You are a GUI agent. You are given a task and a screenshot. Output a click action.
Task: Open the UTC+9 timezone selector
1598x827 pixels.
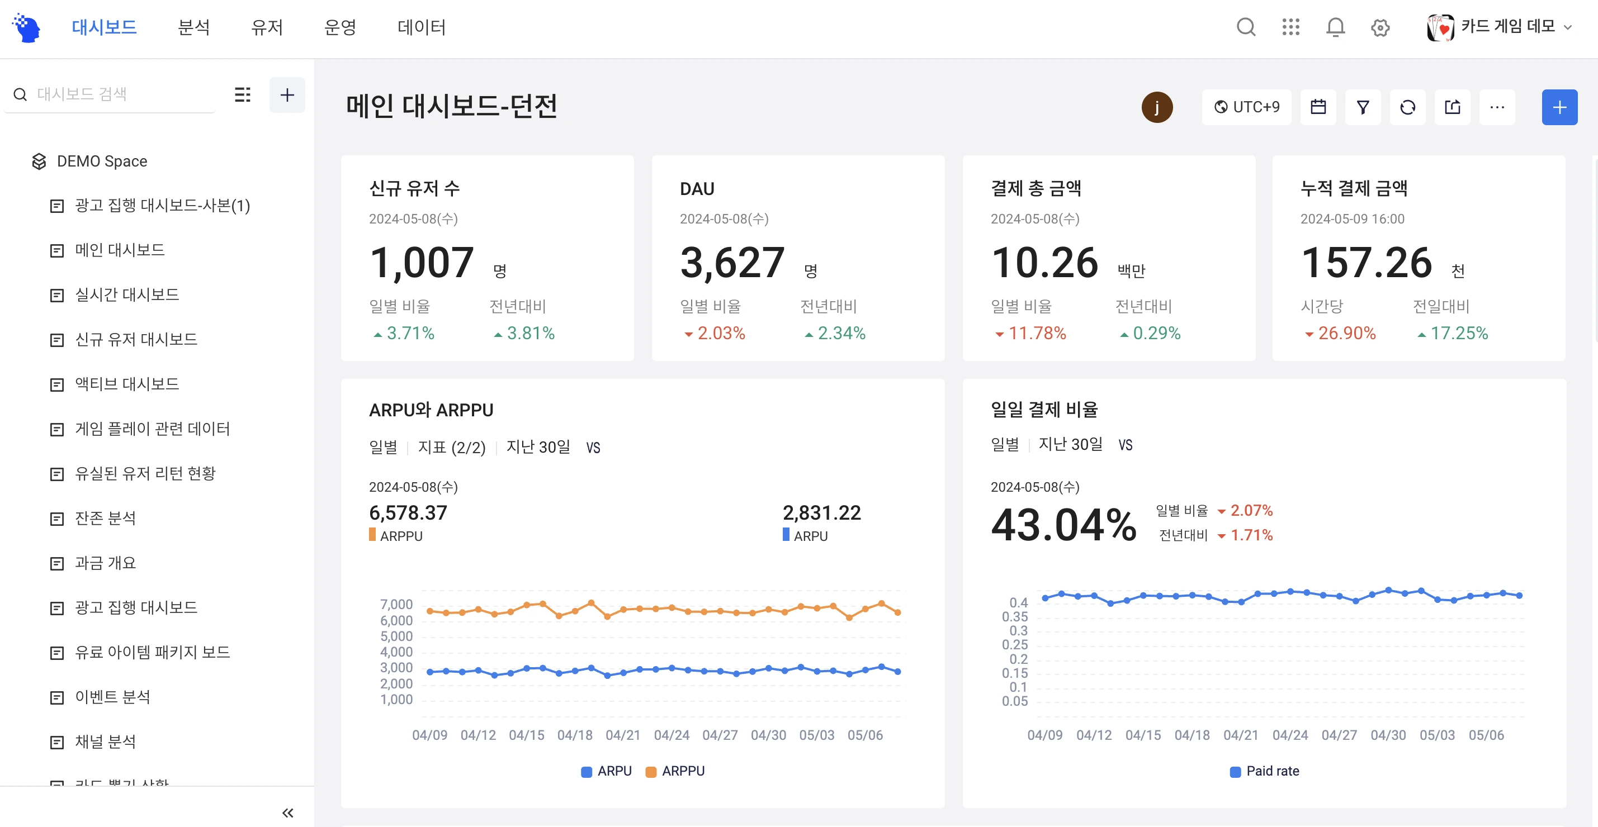tap(1246, 107)
